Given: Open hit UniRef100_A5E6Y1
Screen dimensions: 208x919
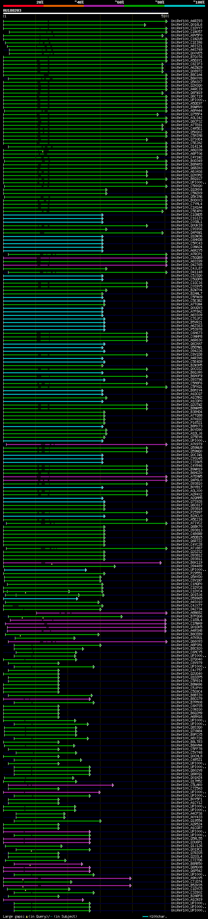Looking at the screenshot, I should (x=187, y=61).
